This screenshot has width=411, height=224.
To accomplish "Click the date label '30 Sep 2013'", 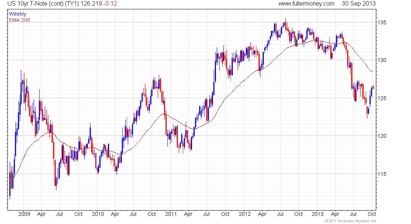I will coord(359,4).
